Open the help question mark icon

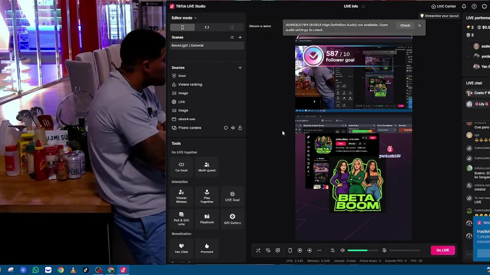point(474,6)
